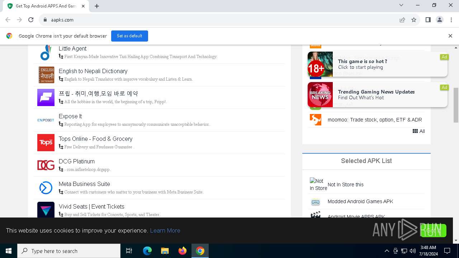Open Chrome profile avatar
459x258 pixels.
pyautogui.click(x=439, y=20)
